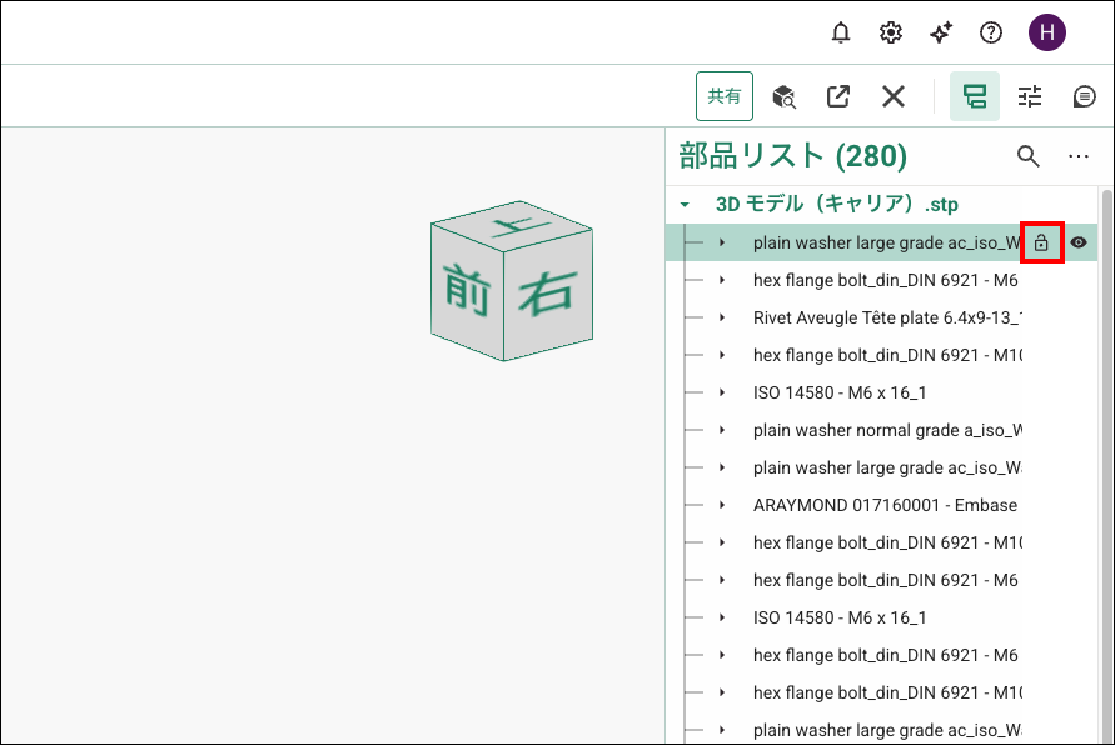Expand the Rivet Aveugle Tête plate item

722,317
